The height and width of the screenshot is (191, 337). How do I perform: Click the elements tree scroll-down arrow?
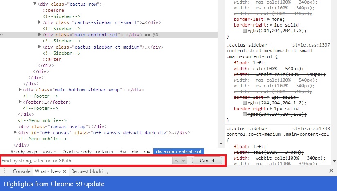click(x=221, y=144)
